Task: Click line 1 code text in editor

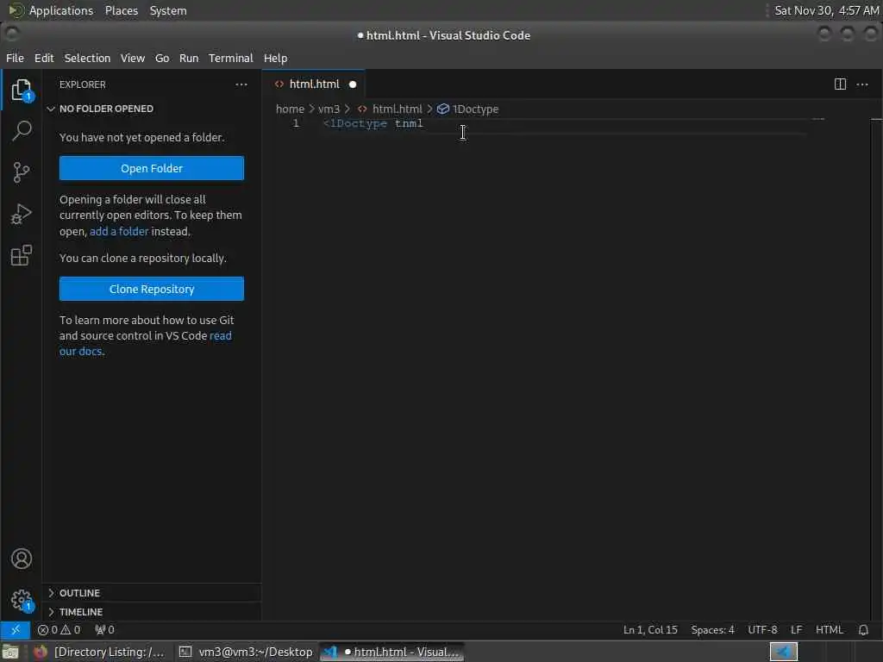Action: click(x=373, y=123)
